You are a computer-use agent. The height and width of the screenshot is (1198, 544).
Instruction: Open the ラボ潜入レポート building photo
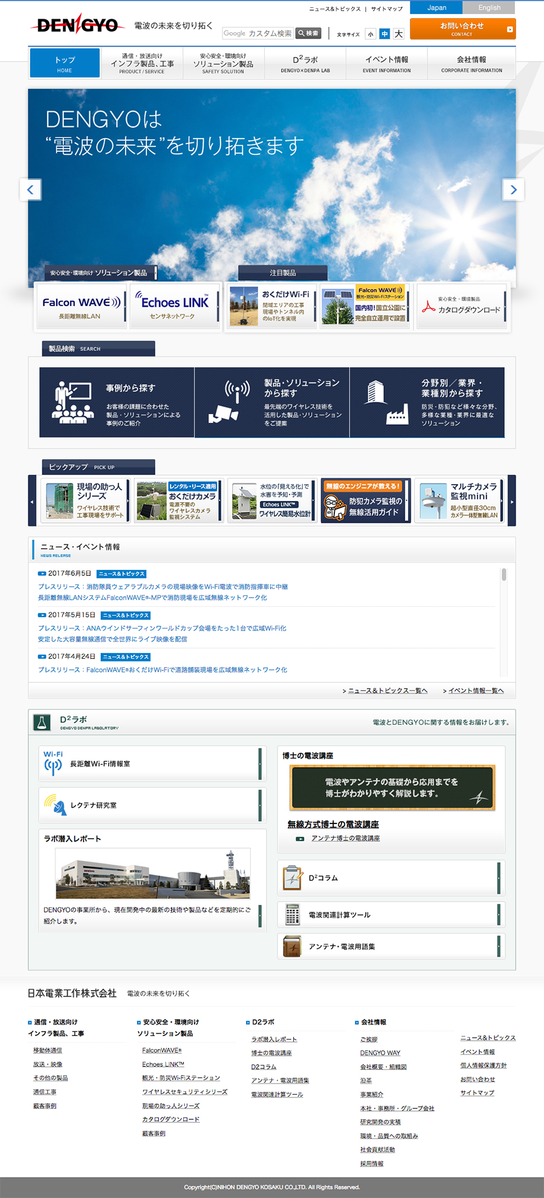[153, 873]
